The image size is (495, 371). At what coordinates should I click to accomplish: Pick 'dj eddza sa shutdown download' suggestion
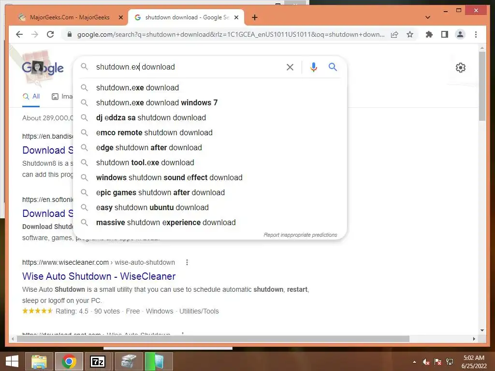(210, 118)
